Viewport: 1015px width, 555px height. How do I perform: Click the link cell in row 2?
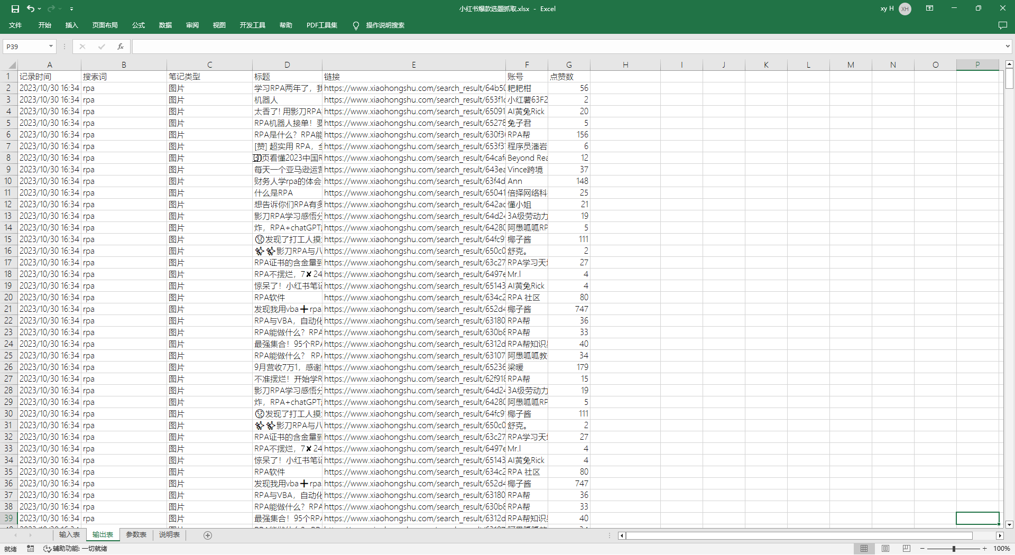coord(414,88)
